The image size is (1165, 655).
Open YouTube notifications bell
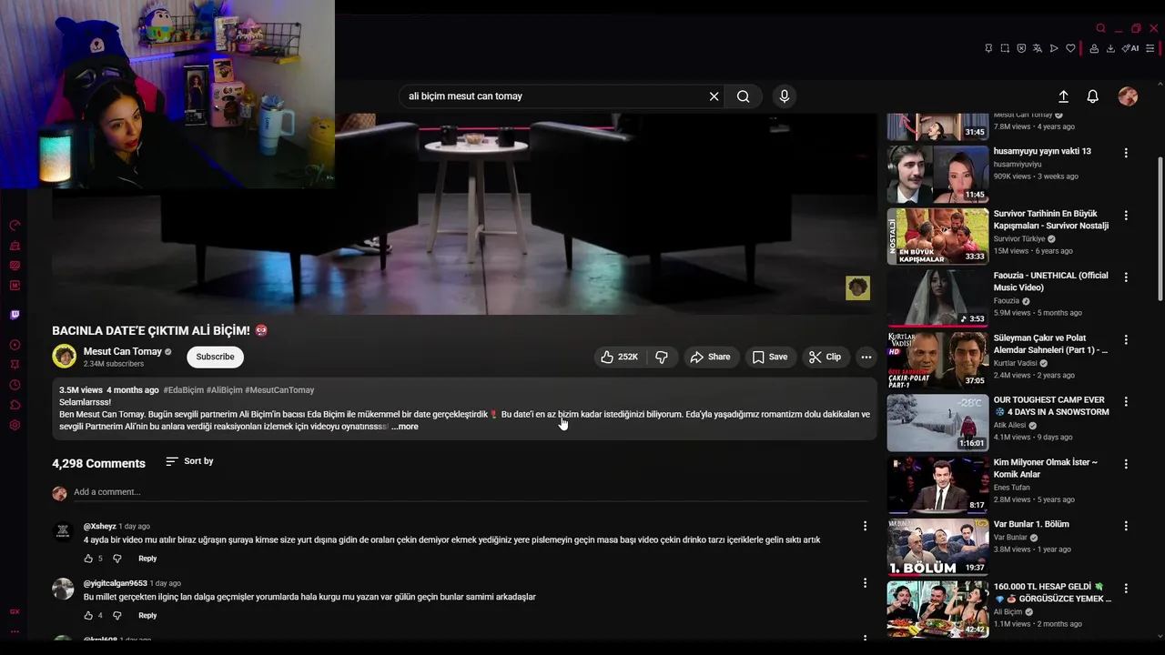click(1093, 96)
